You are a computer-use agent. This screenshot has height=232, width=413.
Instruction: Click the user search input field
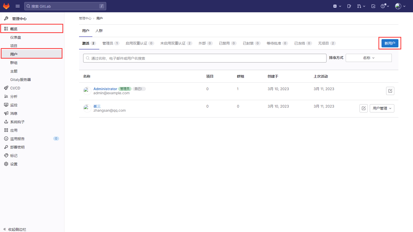coord(205,58)
